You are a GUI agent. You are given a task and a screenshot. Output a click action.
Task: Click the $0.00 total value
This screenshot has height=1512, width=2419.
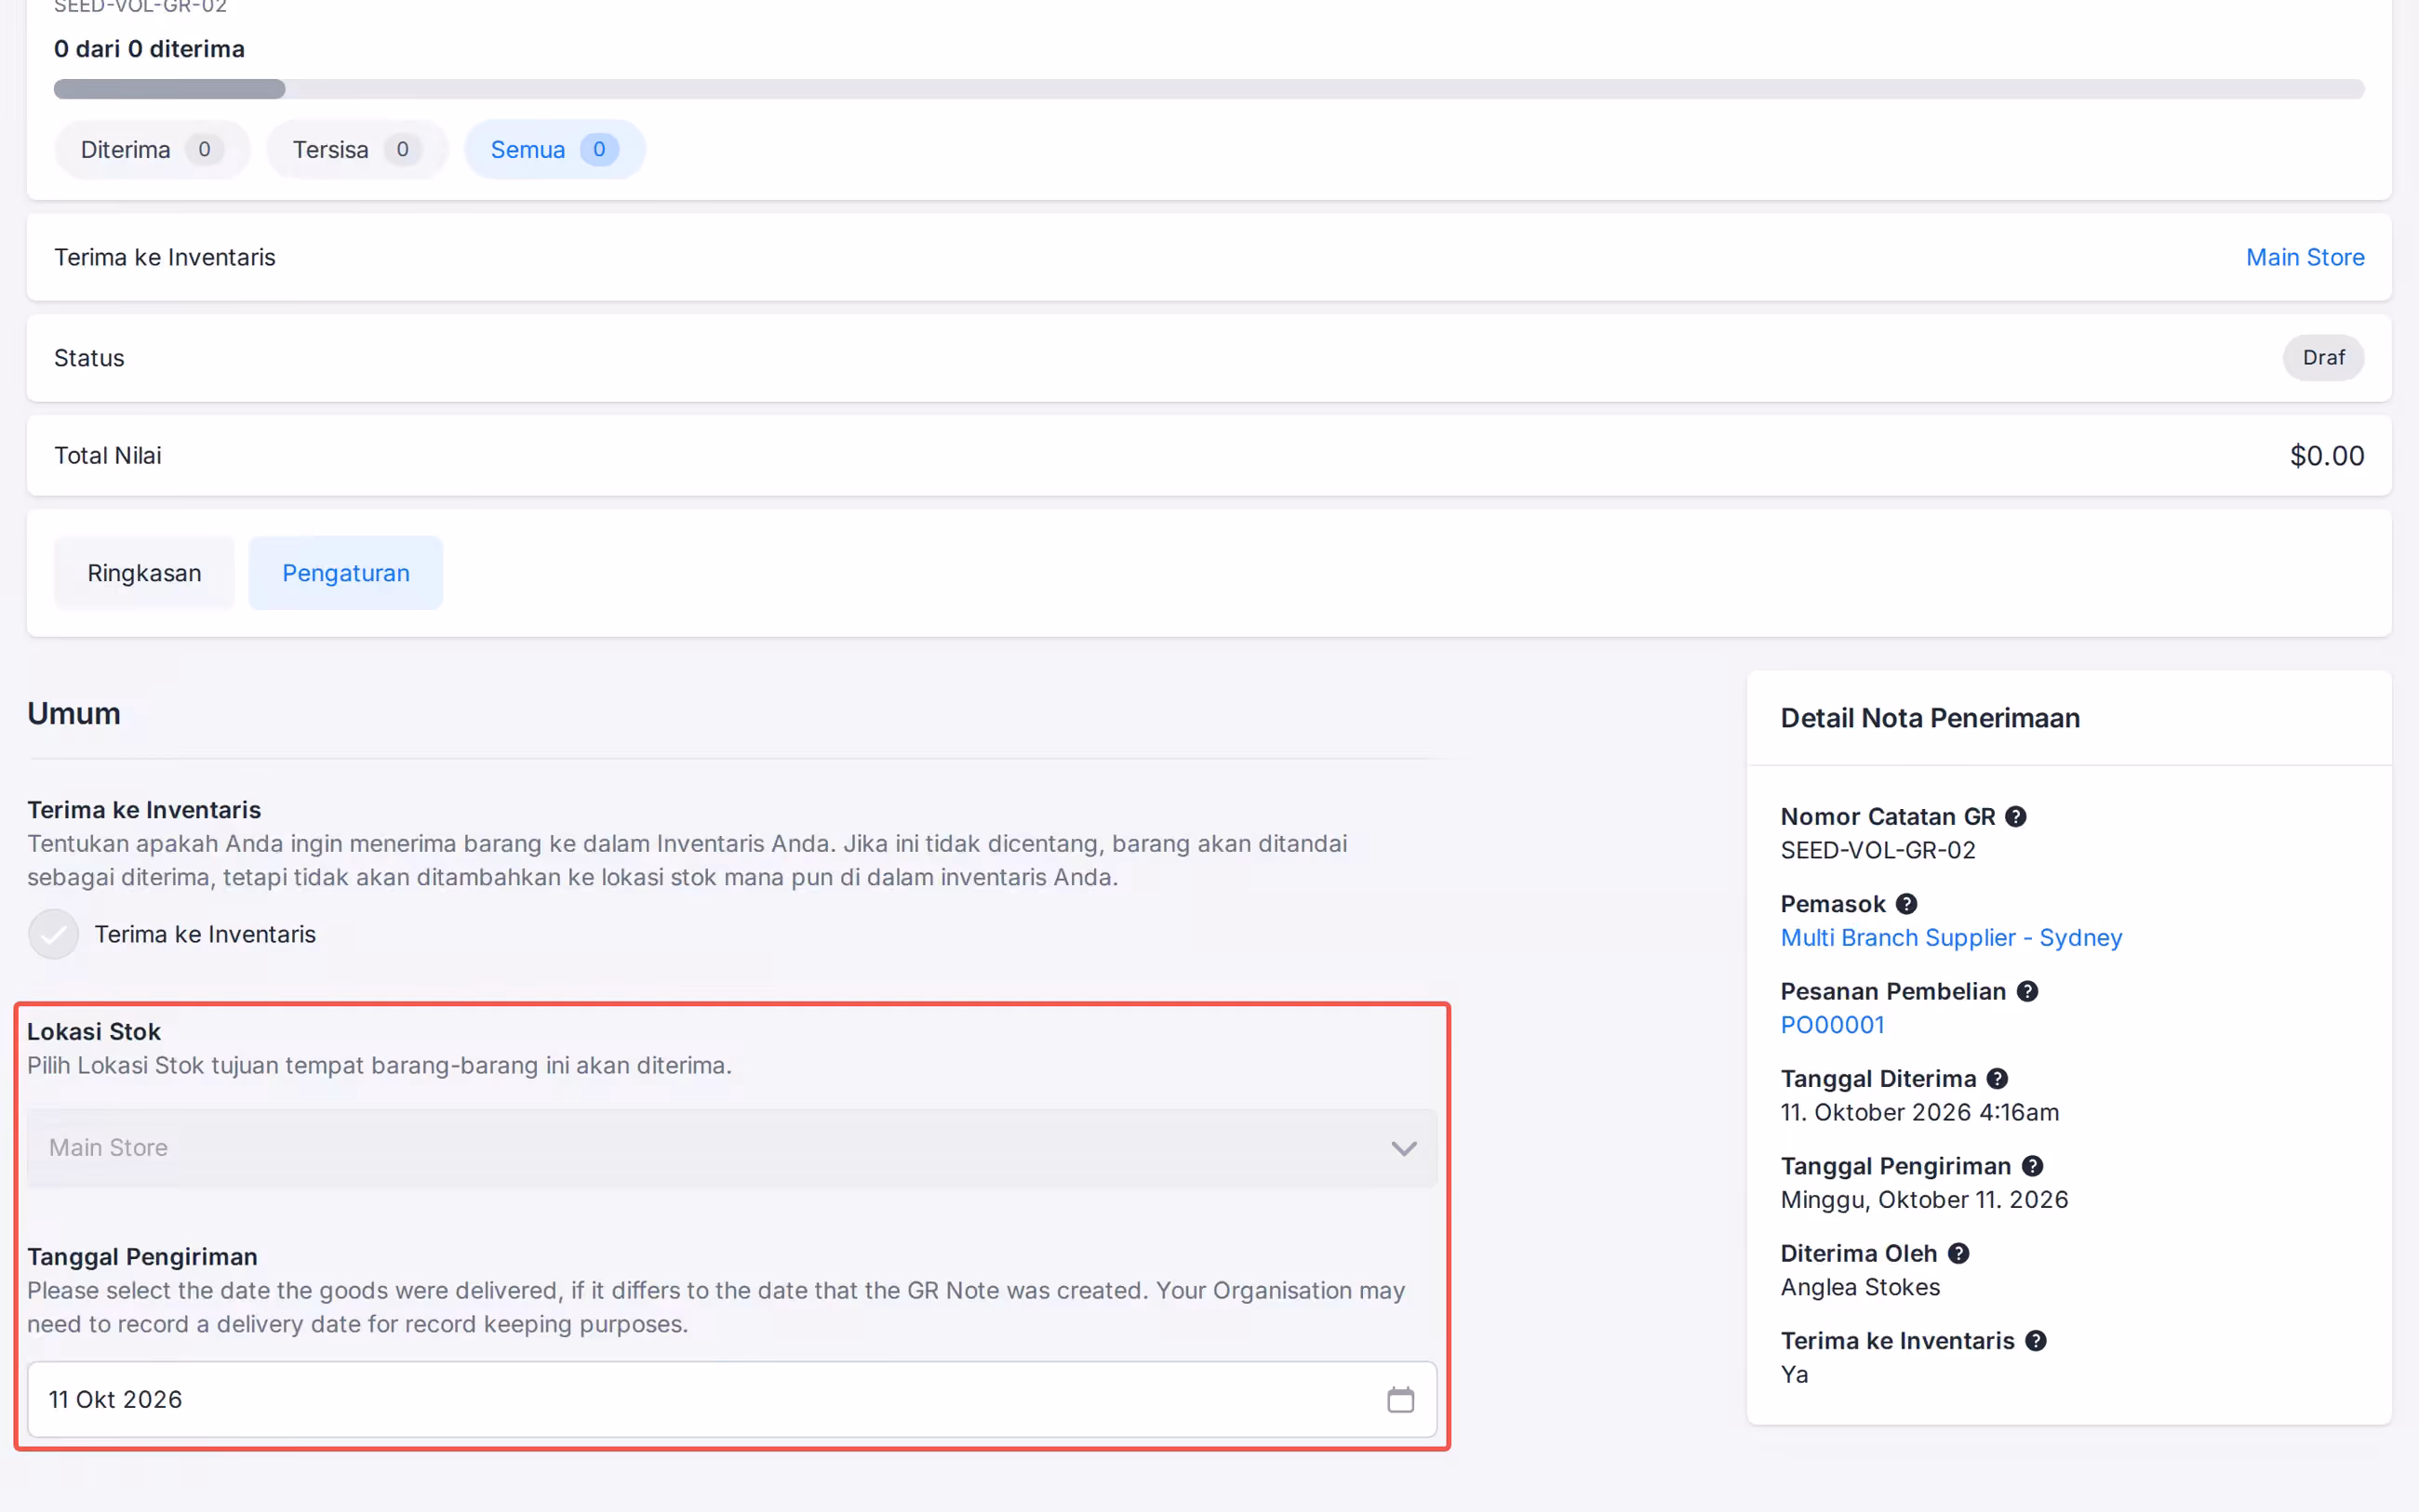(x=2326, y=456)
